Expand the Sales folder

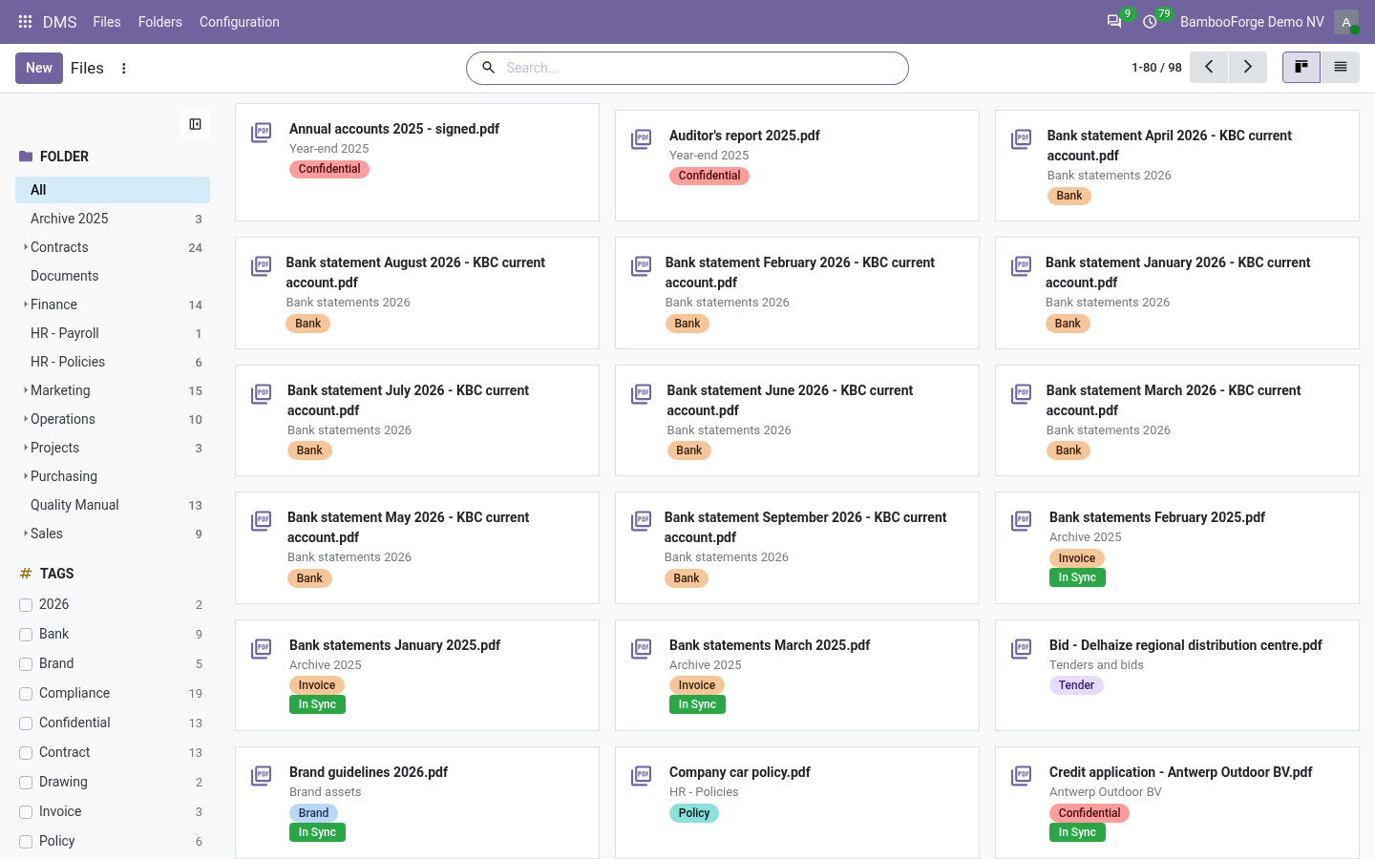click(25, 534)
